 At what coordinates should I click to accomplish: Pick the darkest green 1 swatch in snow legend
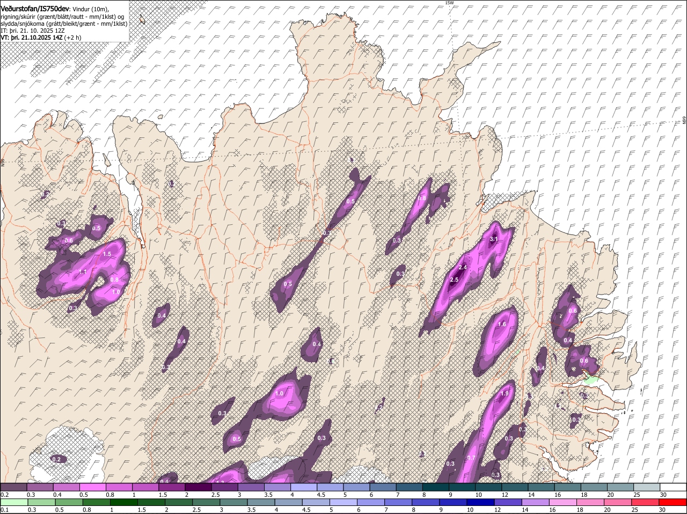[x=124, y=502]
